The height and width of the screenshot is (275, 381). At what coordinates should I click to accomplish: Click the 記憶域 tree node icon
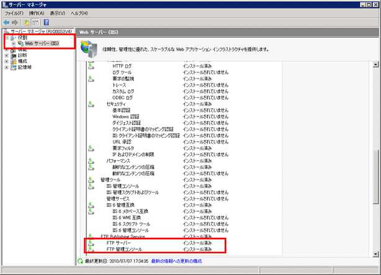(x=14, y=67)
